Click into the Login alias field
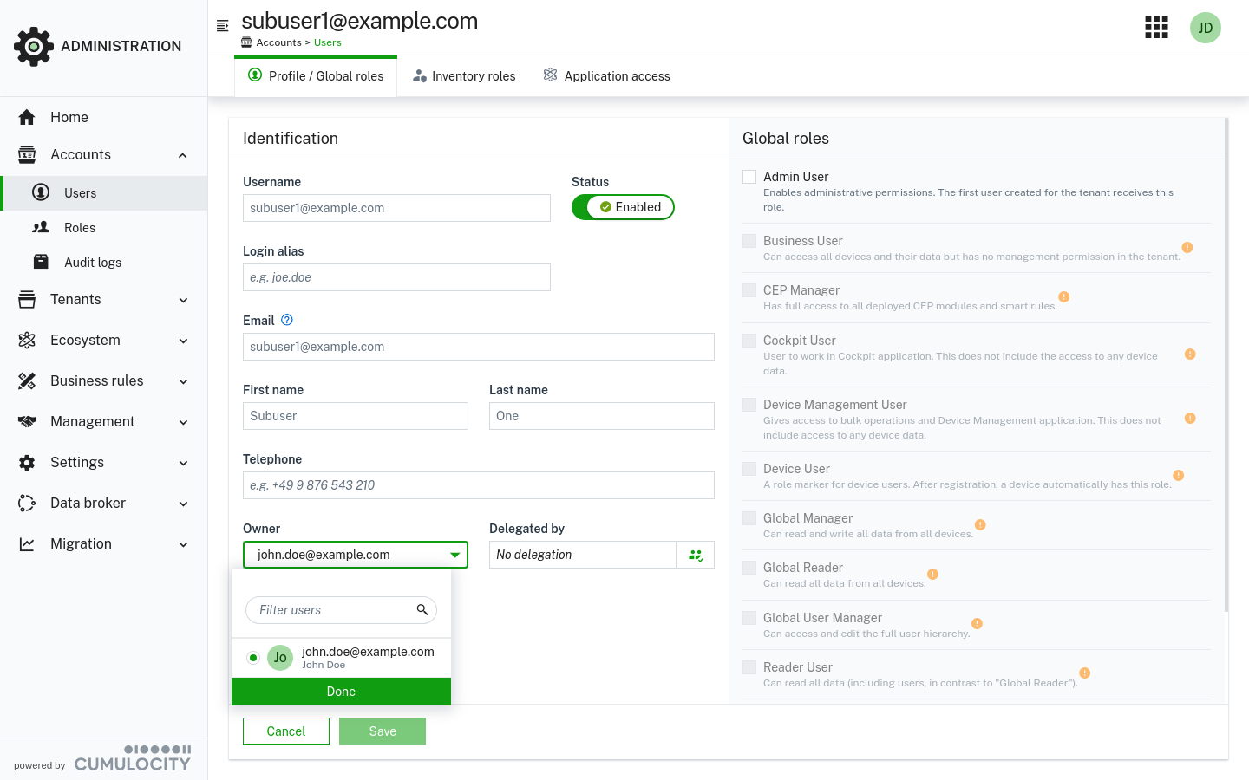The height and width of the screenshot is (780, 1249). tap(396, 277)
